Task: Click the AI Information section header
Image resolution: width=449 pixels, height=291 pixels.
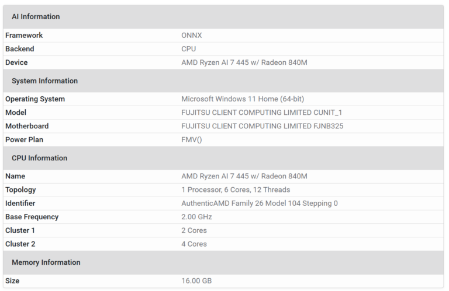Action: 36,17
